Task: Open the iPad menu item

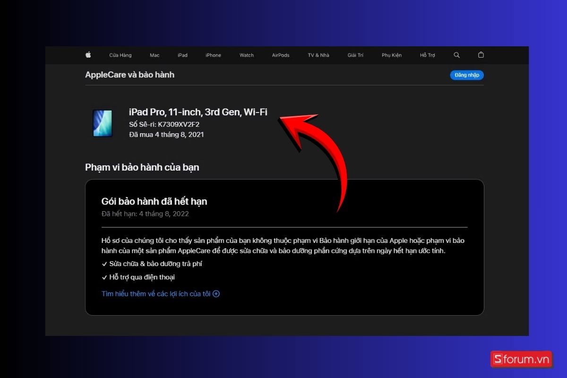Action: 182,55
